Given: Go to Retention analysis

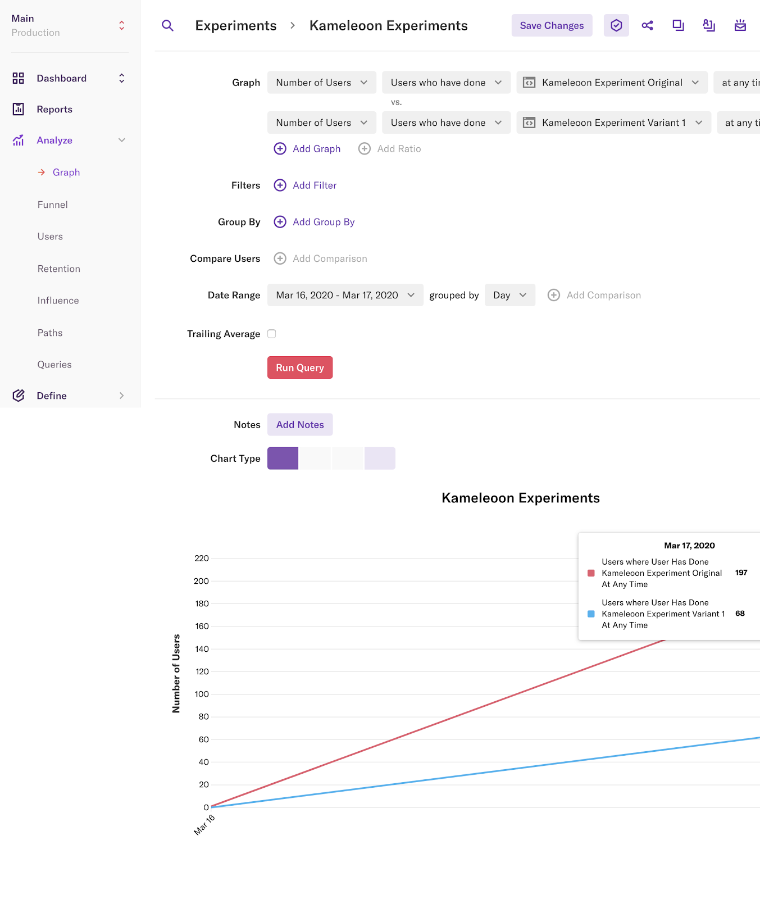Looking at the screenshot, I should pyautogui.click(x=59, y=269).
